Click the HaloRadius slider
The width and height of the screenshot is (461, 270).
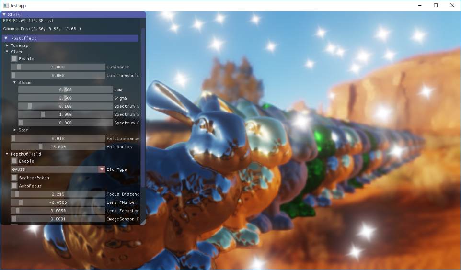tap(58, 146)
